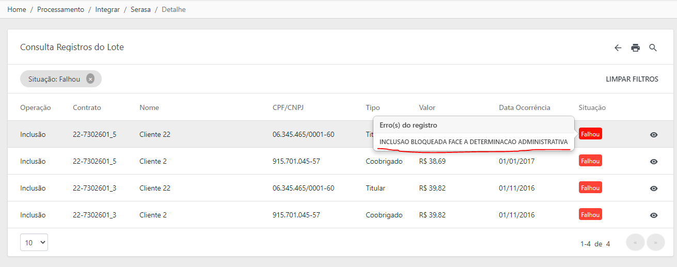Image resolution: width=677 pixels, height=267 pixels.
Task: Click LIMPAR FILTROS button
Action: point(632,79)
